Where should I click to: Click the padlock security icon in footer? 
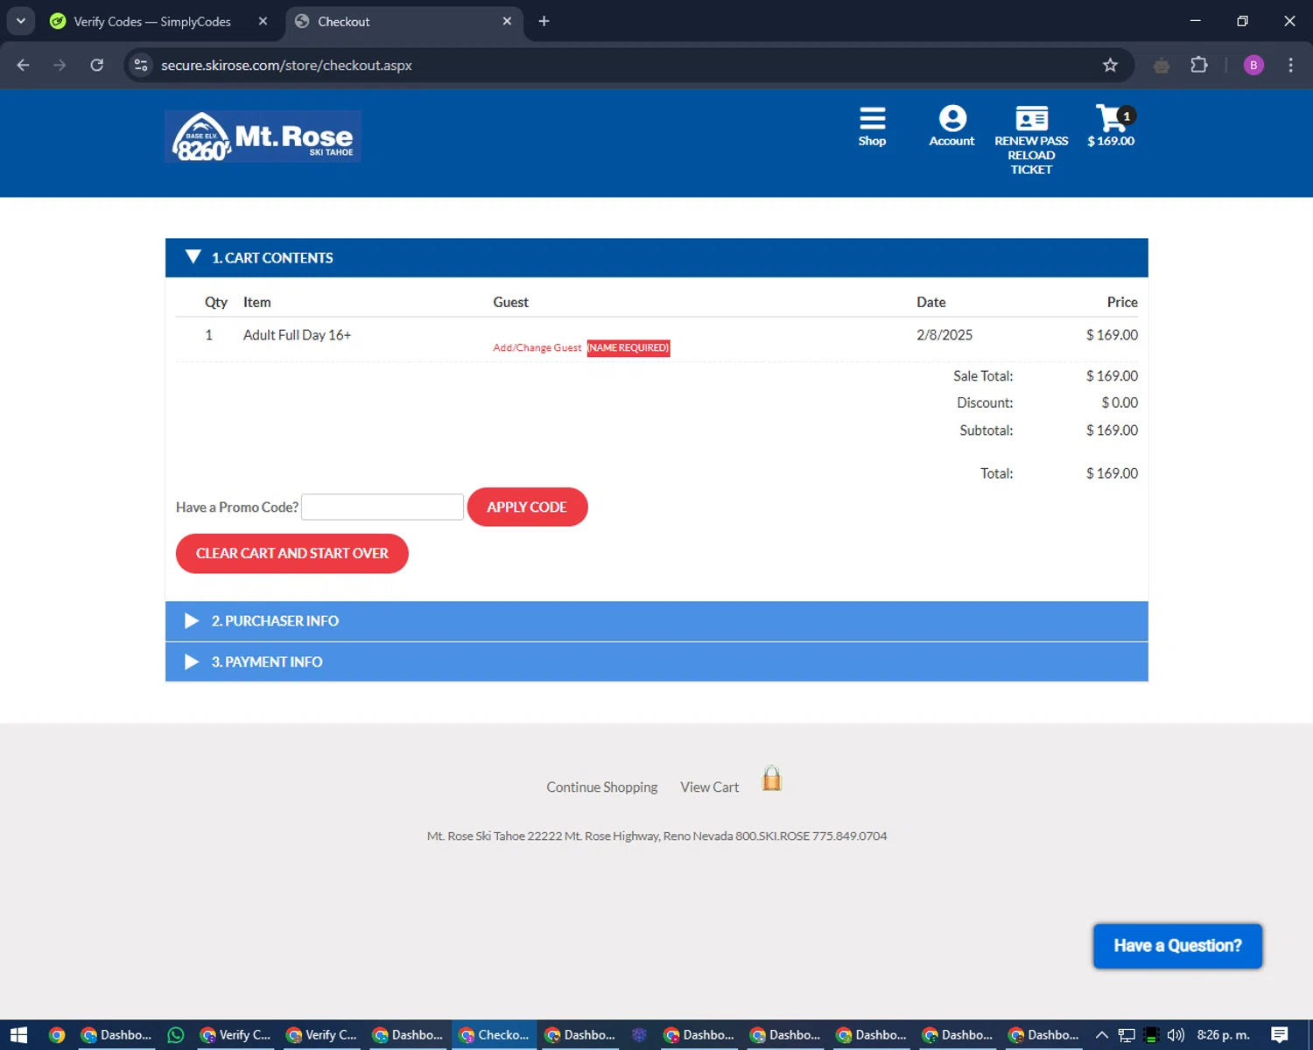pyautogui.click(x=771, y=778)
